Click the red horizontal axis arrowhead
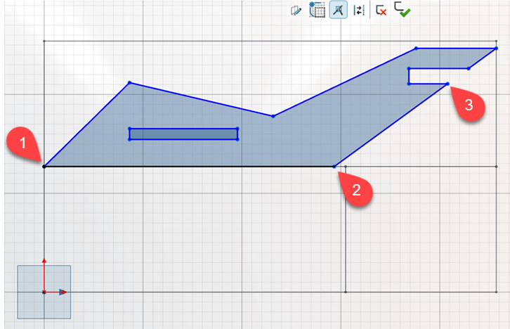Screen dimensions: 510x329 63,292
